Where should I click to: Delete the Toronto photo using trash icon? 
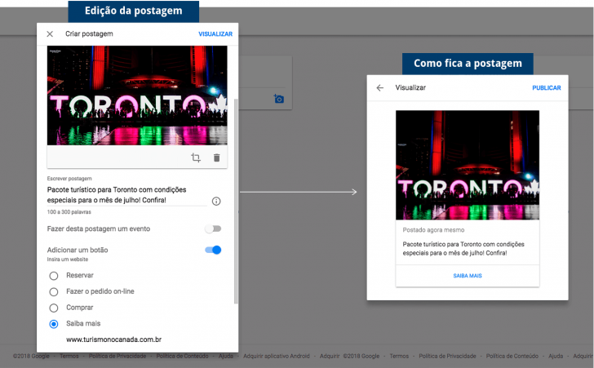coord(217,157)
